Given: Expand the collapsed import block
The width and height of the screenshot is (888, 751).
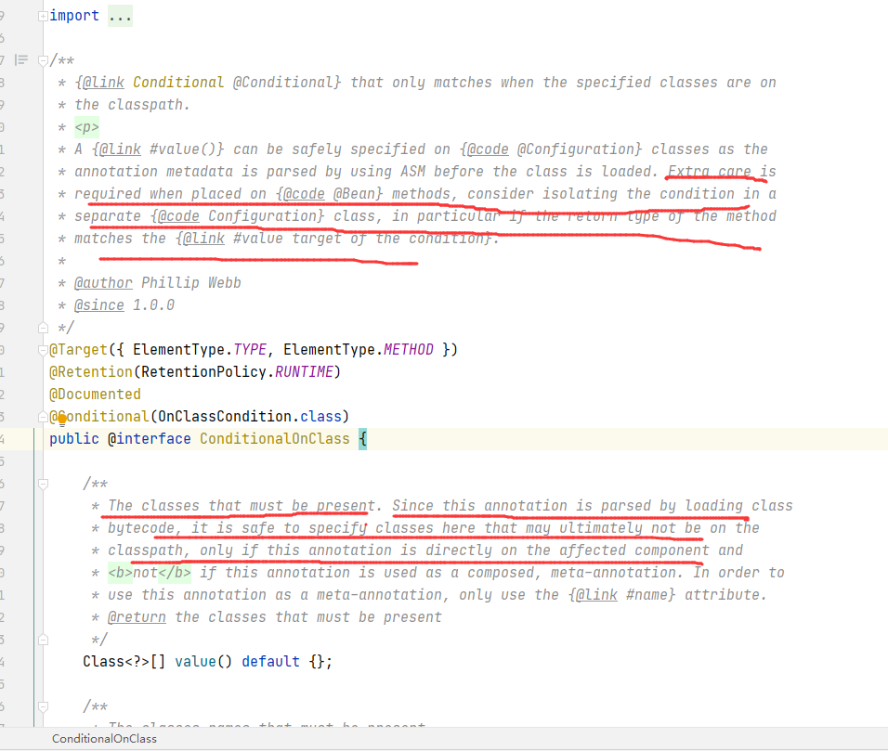Looking at the screenshot, I should tap(43, 16).
